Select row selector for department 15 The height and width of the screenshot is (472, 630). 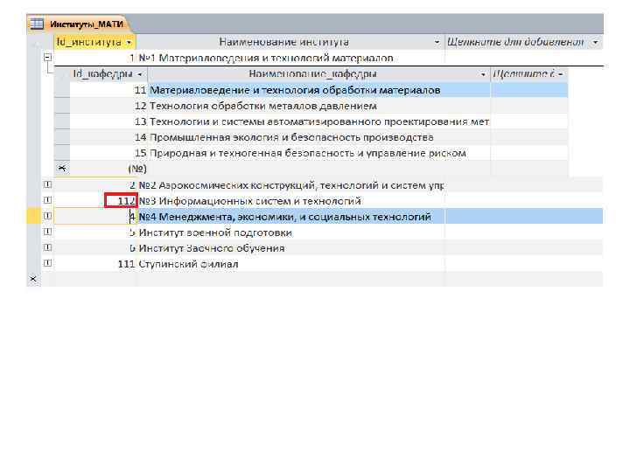click(62, 153)
